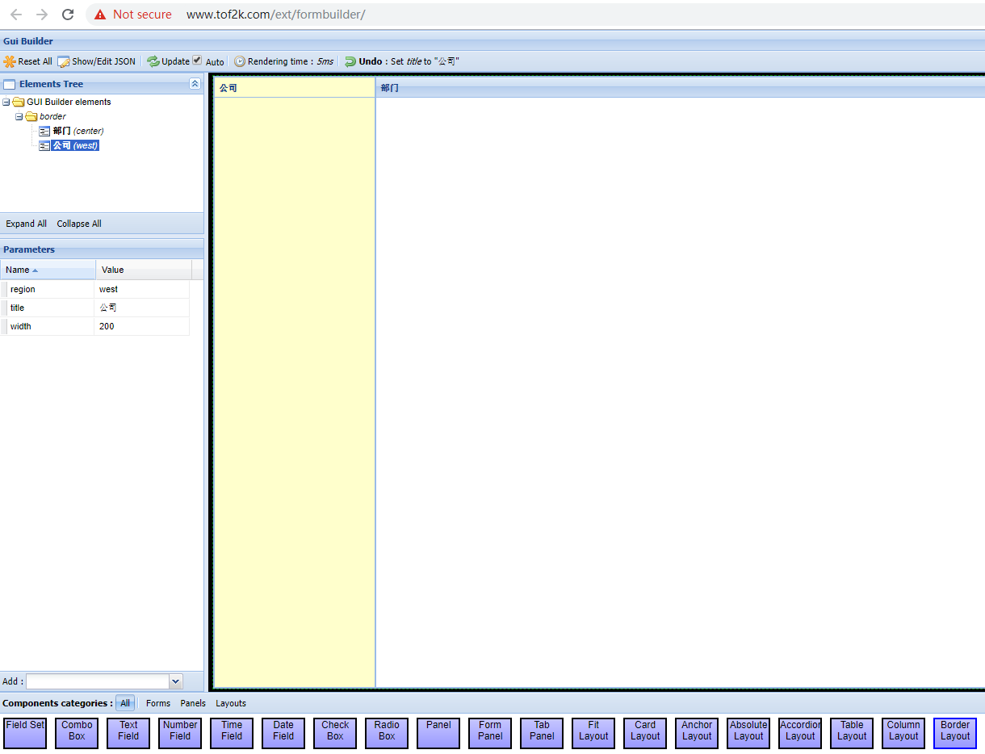The image size is (985, 754).
Task: Collapse the Elements Tree panel
Action: pos(195,83)
